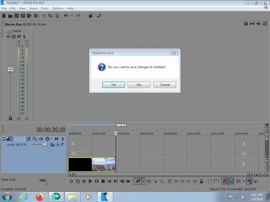
Task: Click the Paste clipboard icon
Action: click(56, 16)
